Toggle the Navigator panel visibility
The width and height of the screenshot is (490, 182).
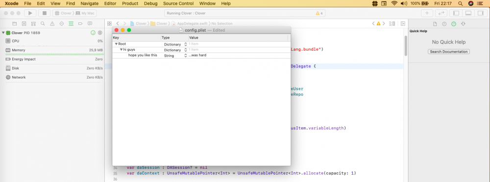456,13
